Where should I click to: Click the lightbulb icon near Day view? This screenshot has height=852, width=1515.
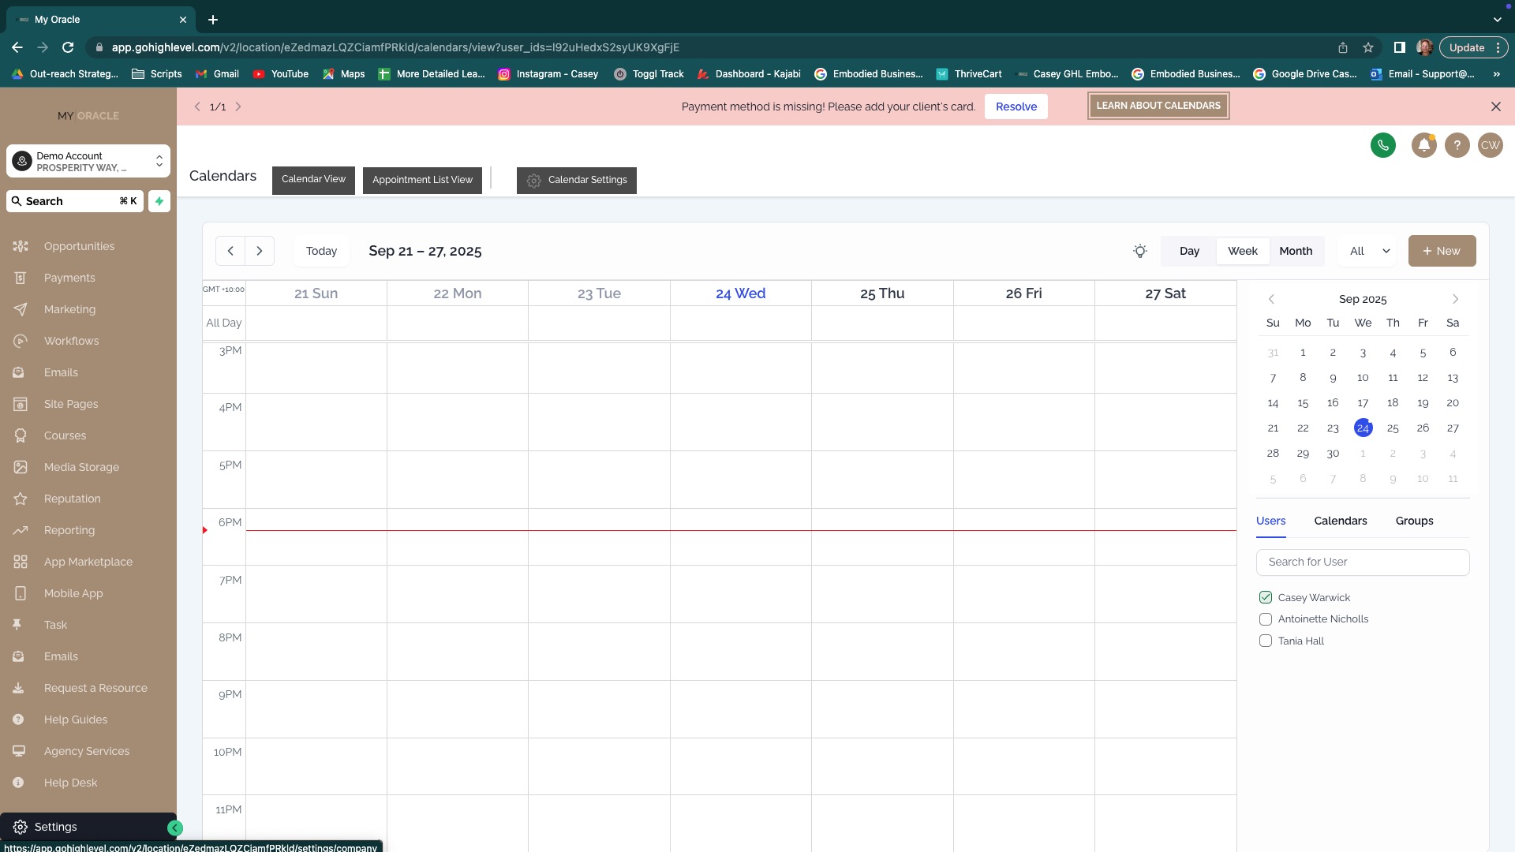coord(1139,251)
